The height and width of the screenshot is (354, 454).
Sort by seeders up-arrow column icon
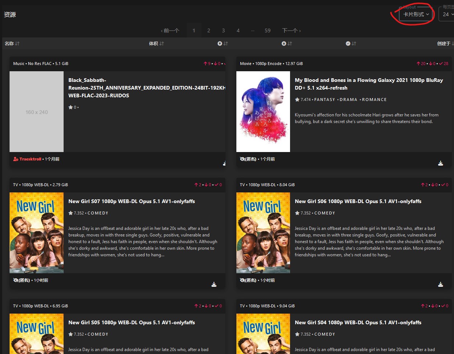(222, 43)
